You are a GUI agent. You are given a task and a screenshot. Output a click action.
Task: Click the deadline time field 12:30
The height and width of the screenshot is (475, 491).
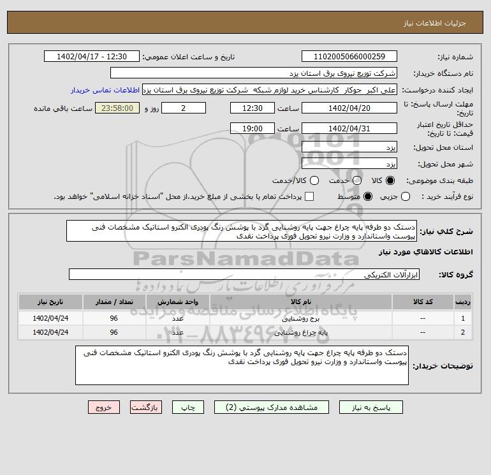click(253, 108)
